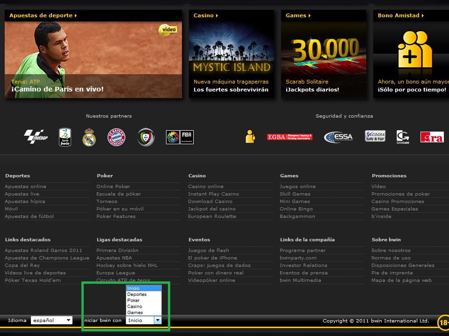Open the b'inside link
This screenshot has height=336, width=449.
[x=382, y=216]
